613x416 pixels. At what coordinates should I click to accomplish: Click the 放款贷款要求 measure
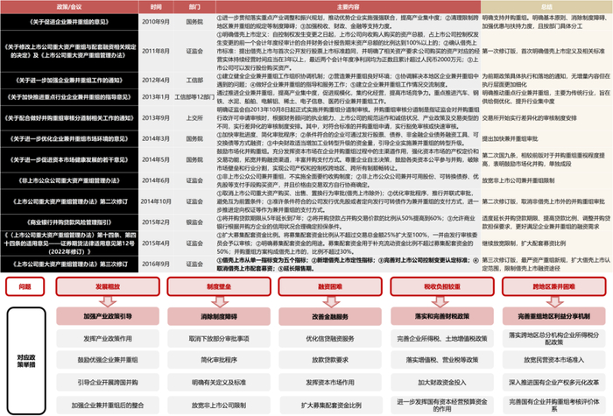pyautogui.click(x=330, y=360)
